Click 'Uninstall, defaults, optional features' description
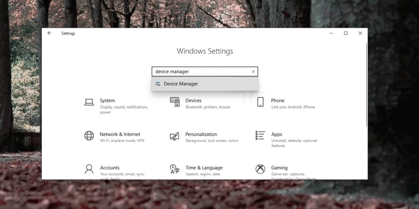Screen dimensions: 419x209 (x=294, y=143)
